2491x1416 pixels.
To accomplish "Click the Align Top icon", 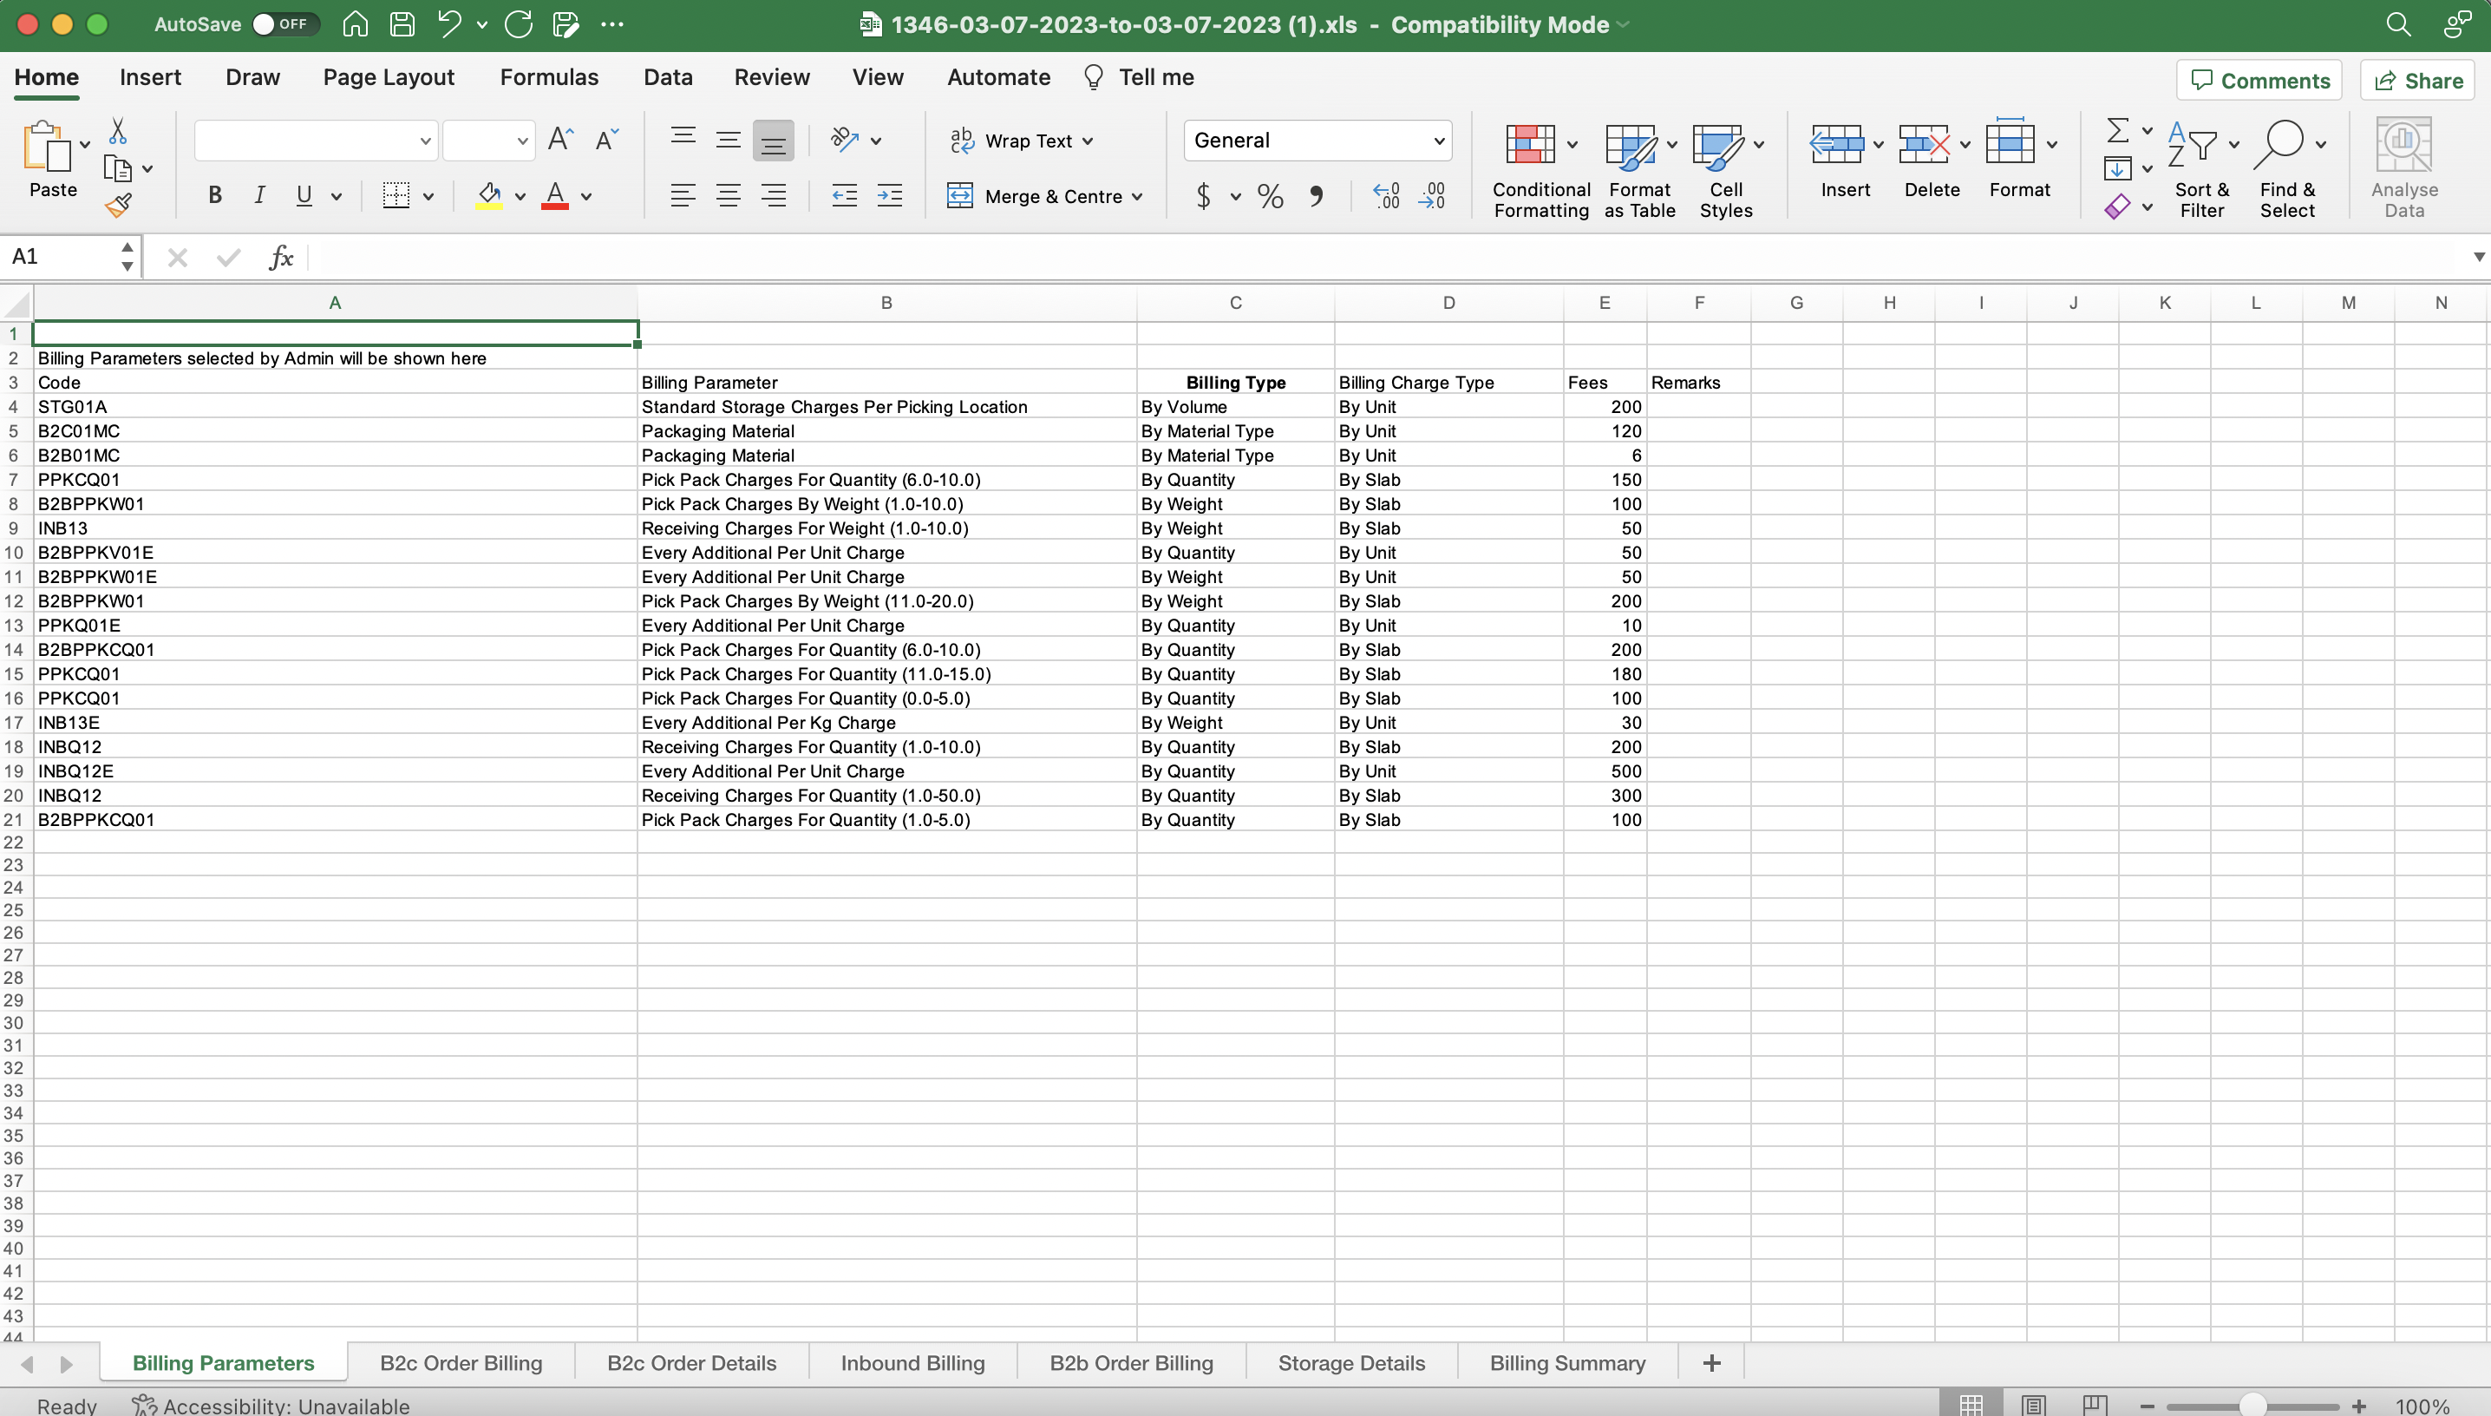I will click(683, 140).
